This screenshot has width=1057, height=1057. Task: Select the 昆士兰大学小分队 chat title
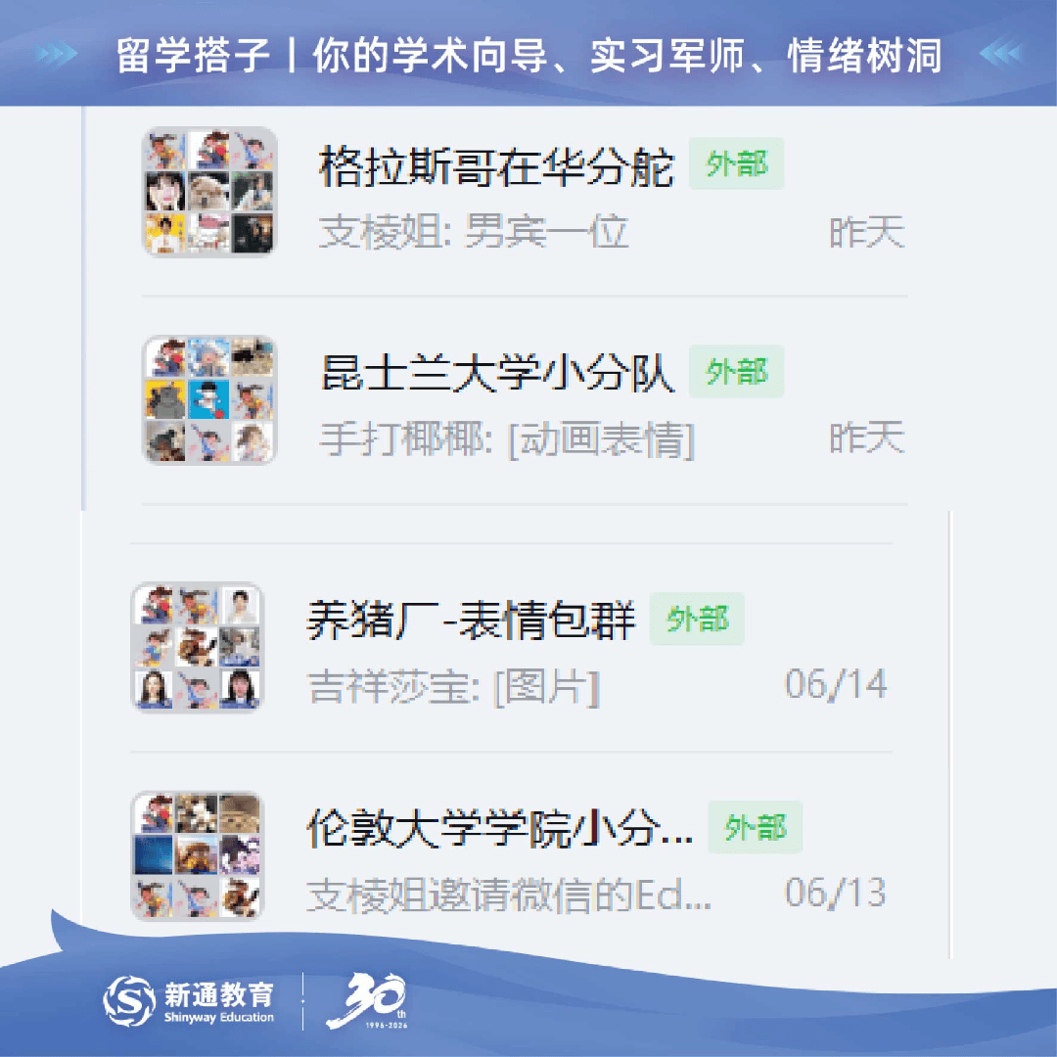tap(497, 374)
